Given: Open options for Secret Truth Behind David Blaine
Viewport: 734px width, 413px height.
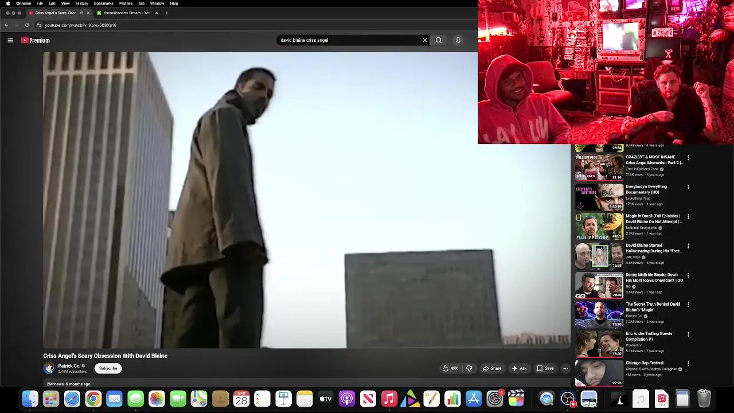Looking at the screenshot, I should pyautogui.click(x=688, y=305).
